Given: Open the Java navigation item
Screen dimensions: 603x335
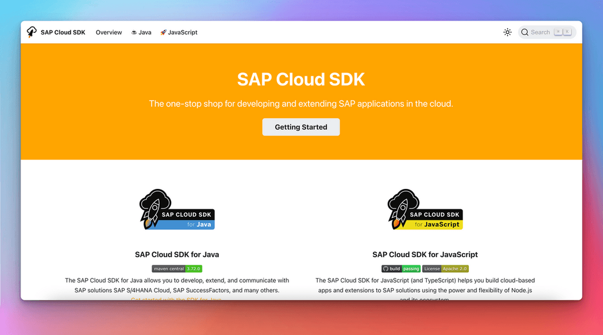Looking at the screenshot, I should (141, 32).
